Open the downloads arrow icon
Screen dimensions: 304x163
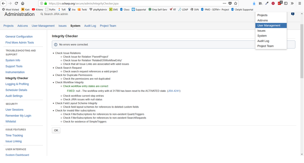(254, 3)
